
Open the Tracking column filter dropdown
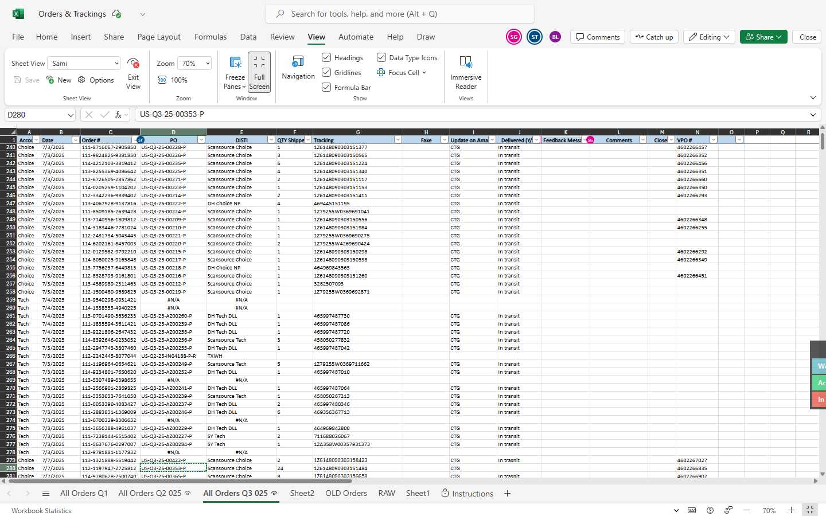pyautogui.click(x=398, y=140)
